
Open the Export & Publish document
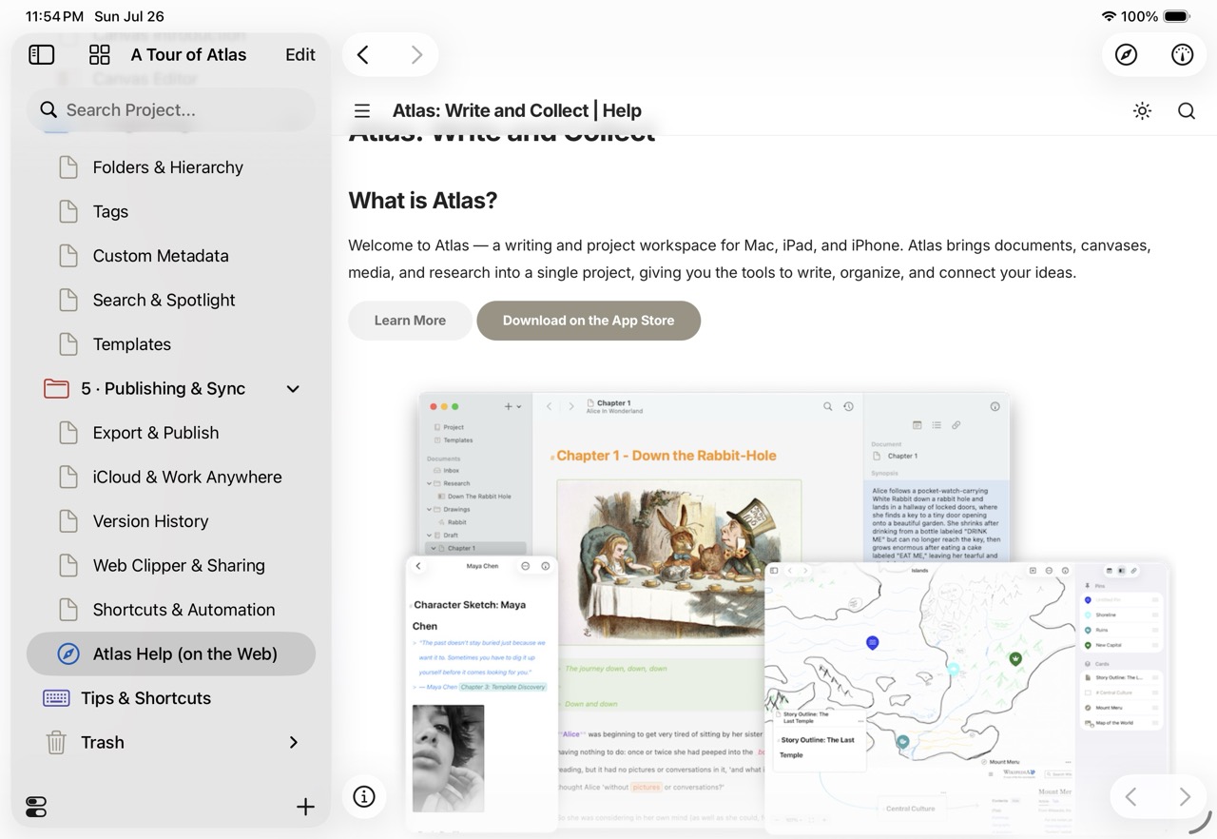coord(171,433)
